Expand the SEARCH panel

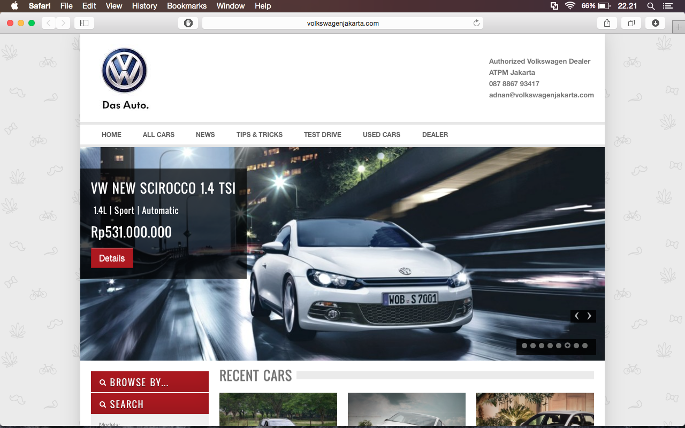[x=150, y=404]
